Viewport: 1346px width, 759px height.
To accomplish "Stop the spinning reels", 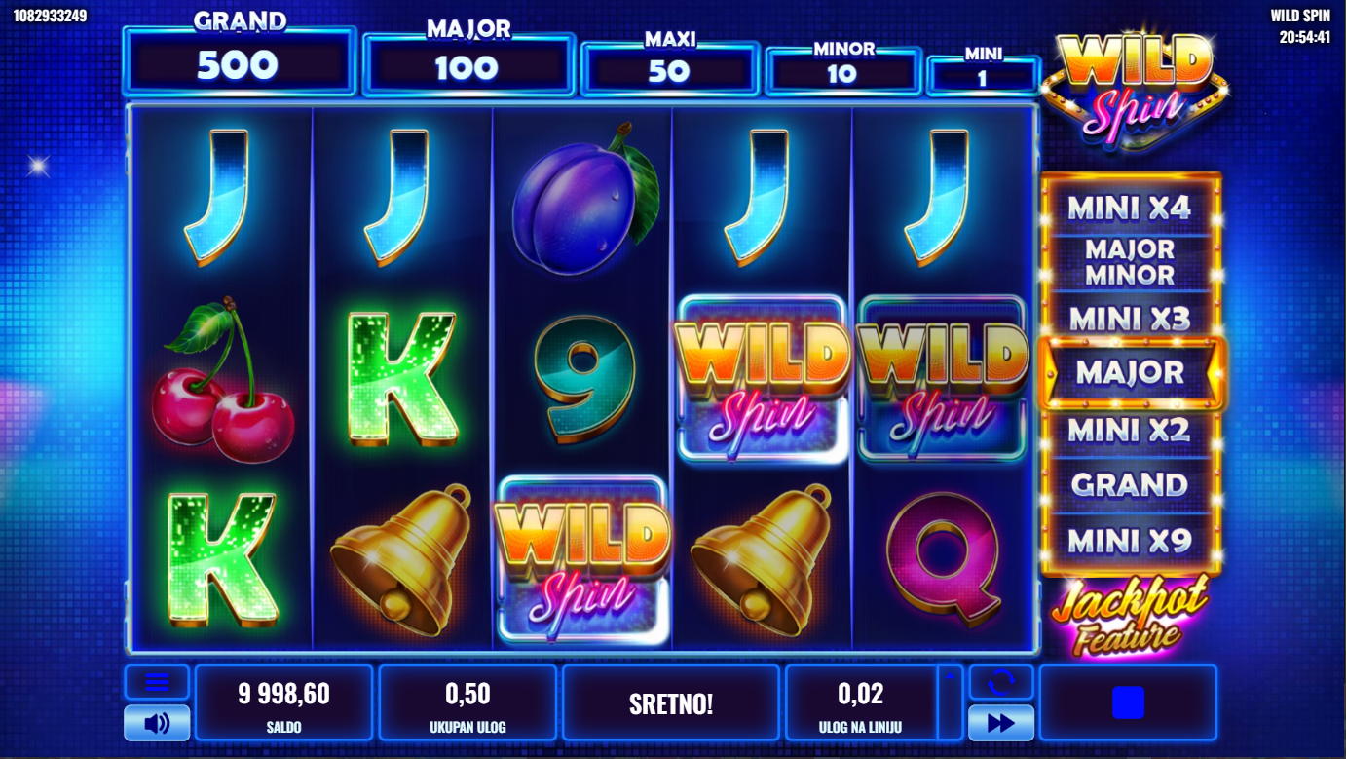I will (x=1128, y=702).
